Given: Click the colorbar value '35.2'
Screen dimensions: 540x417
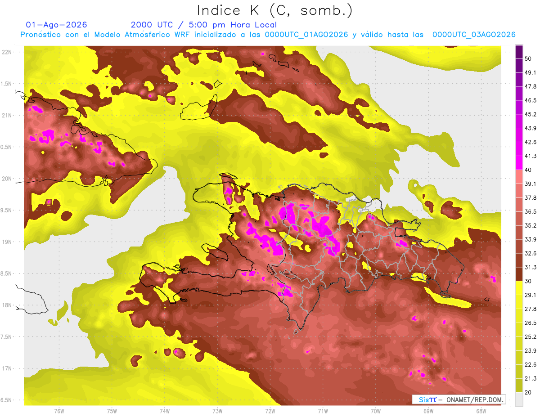Looking at the screenshot, I should click(x=530, y=225).
